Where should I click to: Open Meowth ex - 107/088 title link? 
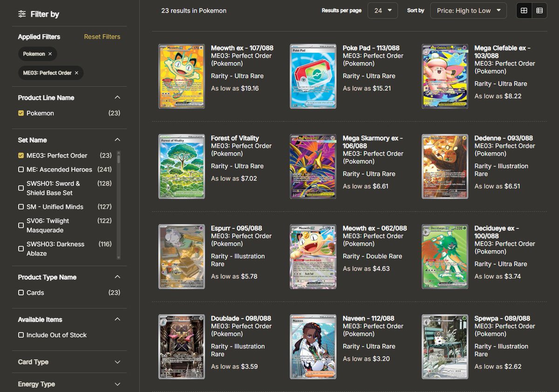(242, 48)
